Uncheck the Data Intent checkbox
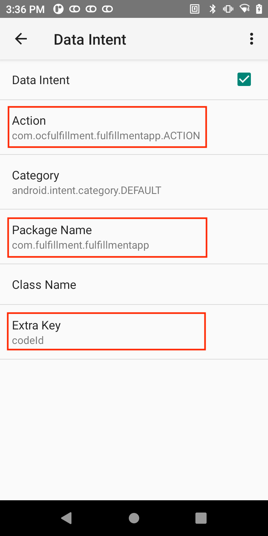Image resolution: width=268 pixels, height=536 pixels. coord(244,80)
